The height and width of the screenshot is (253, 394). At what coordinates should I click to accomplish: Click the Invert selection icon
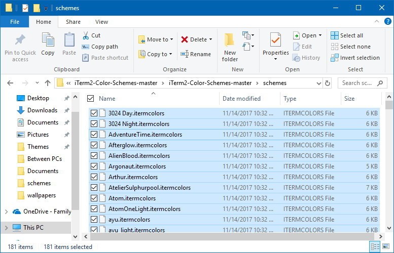[335, 58]
